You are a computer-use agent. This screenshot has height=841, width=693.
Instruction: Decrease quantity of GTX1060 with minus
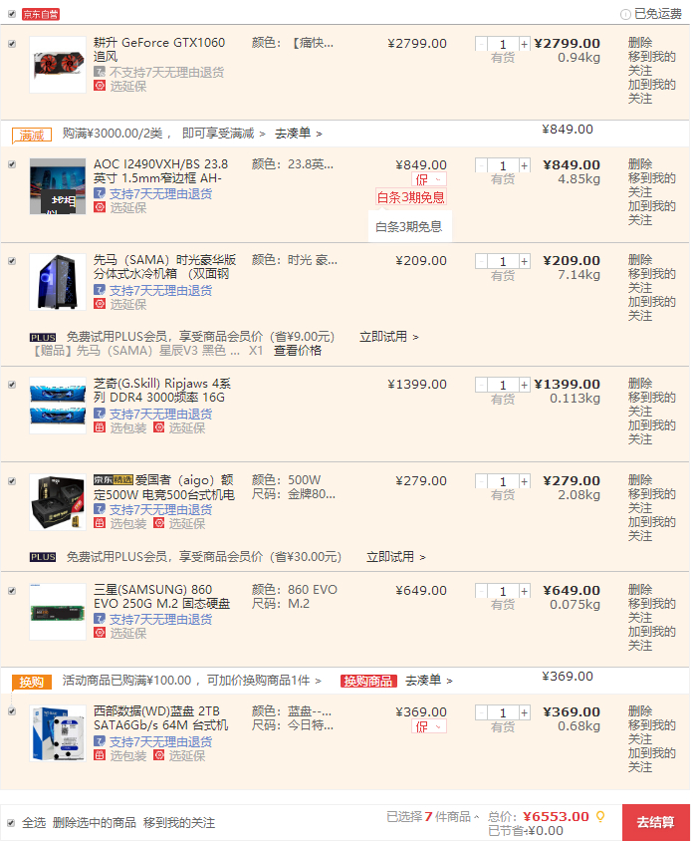point(481,44)
